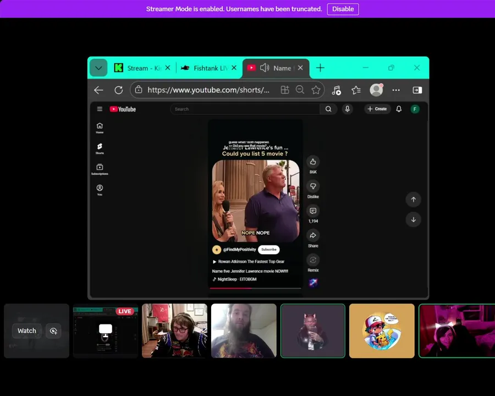Viewport: 495px width, 396px height.
Task: Open Shorts in YouTube sidebar
Action: [x=100, y=148]
